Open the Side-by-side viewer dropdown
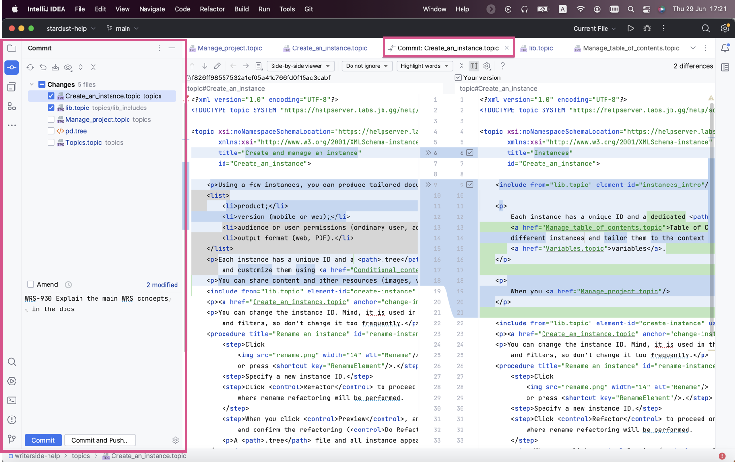This screenshot has width=735, height=462. [x=300, y=66]
